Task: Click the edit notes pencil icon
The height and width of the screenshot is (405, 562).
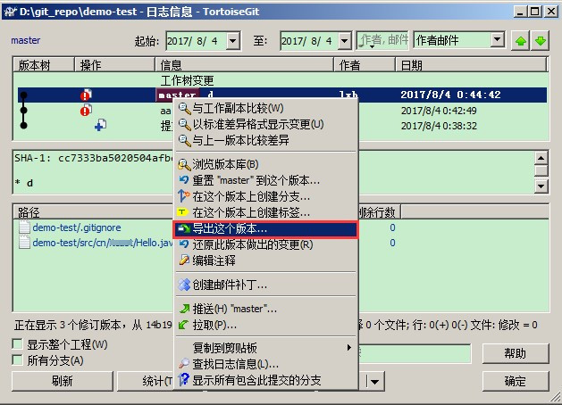Action: (184, 260)
